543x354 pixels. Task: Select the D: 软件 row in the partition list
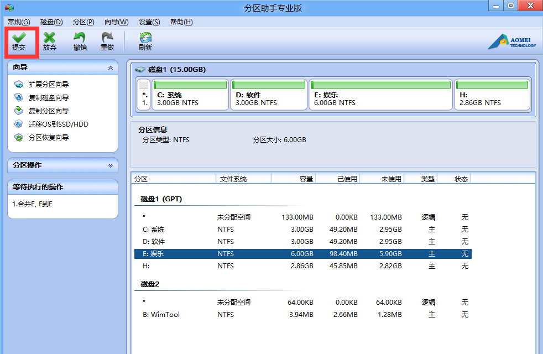(x=303, y=241)
